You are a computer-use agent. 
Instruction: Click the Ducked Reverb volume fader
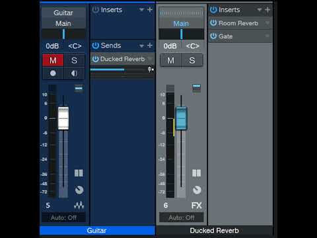pos(182,118)
